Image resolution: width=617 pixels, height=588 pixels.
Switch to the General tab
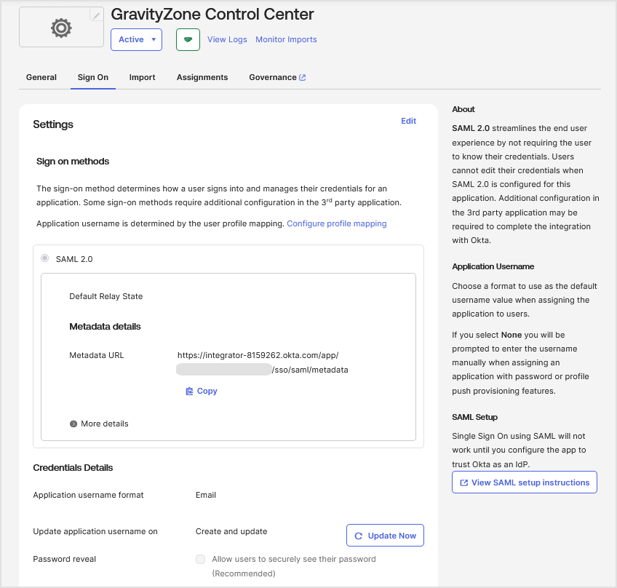(x=41, y=78)
